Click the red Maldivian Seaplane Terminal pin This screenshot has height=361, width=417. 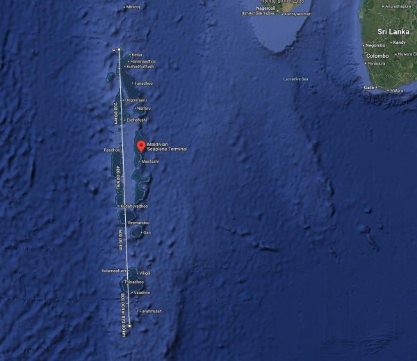[141, 147]
